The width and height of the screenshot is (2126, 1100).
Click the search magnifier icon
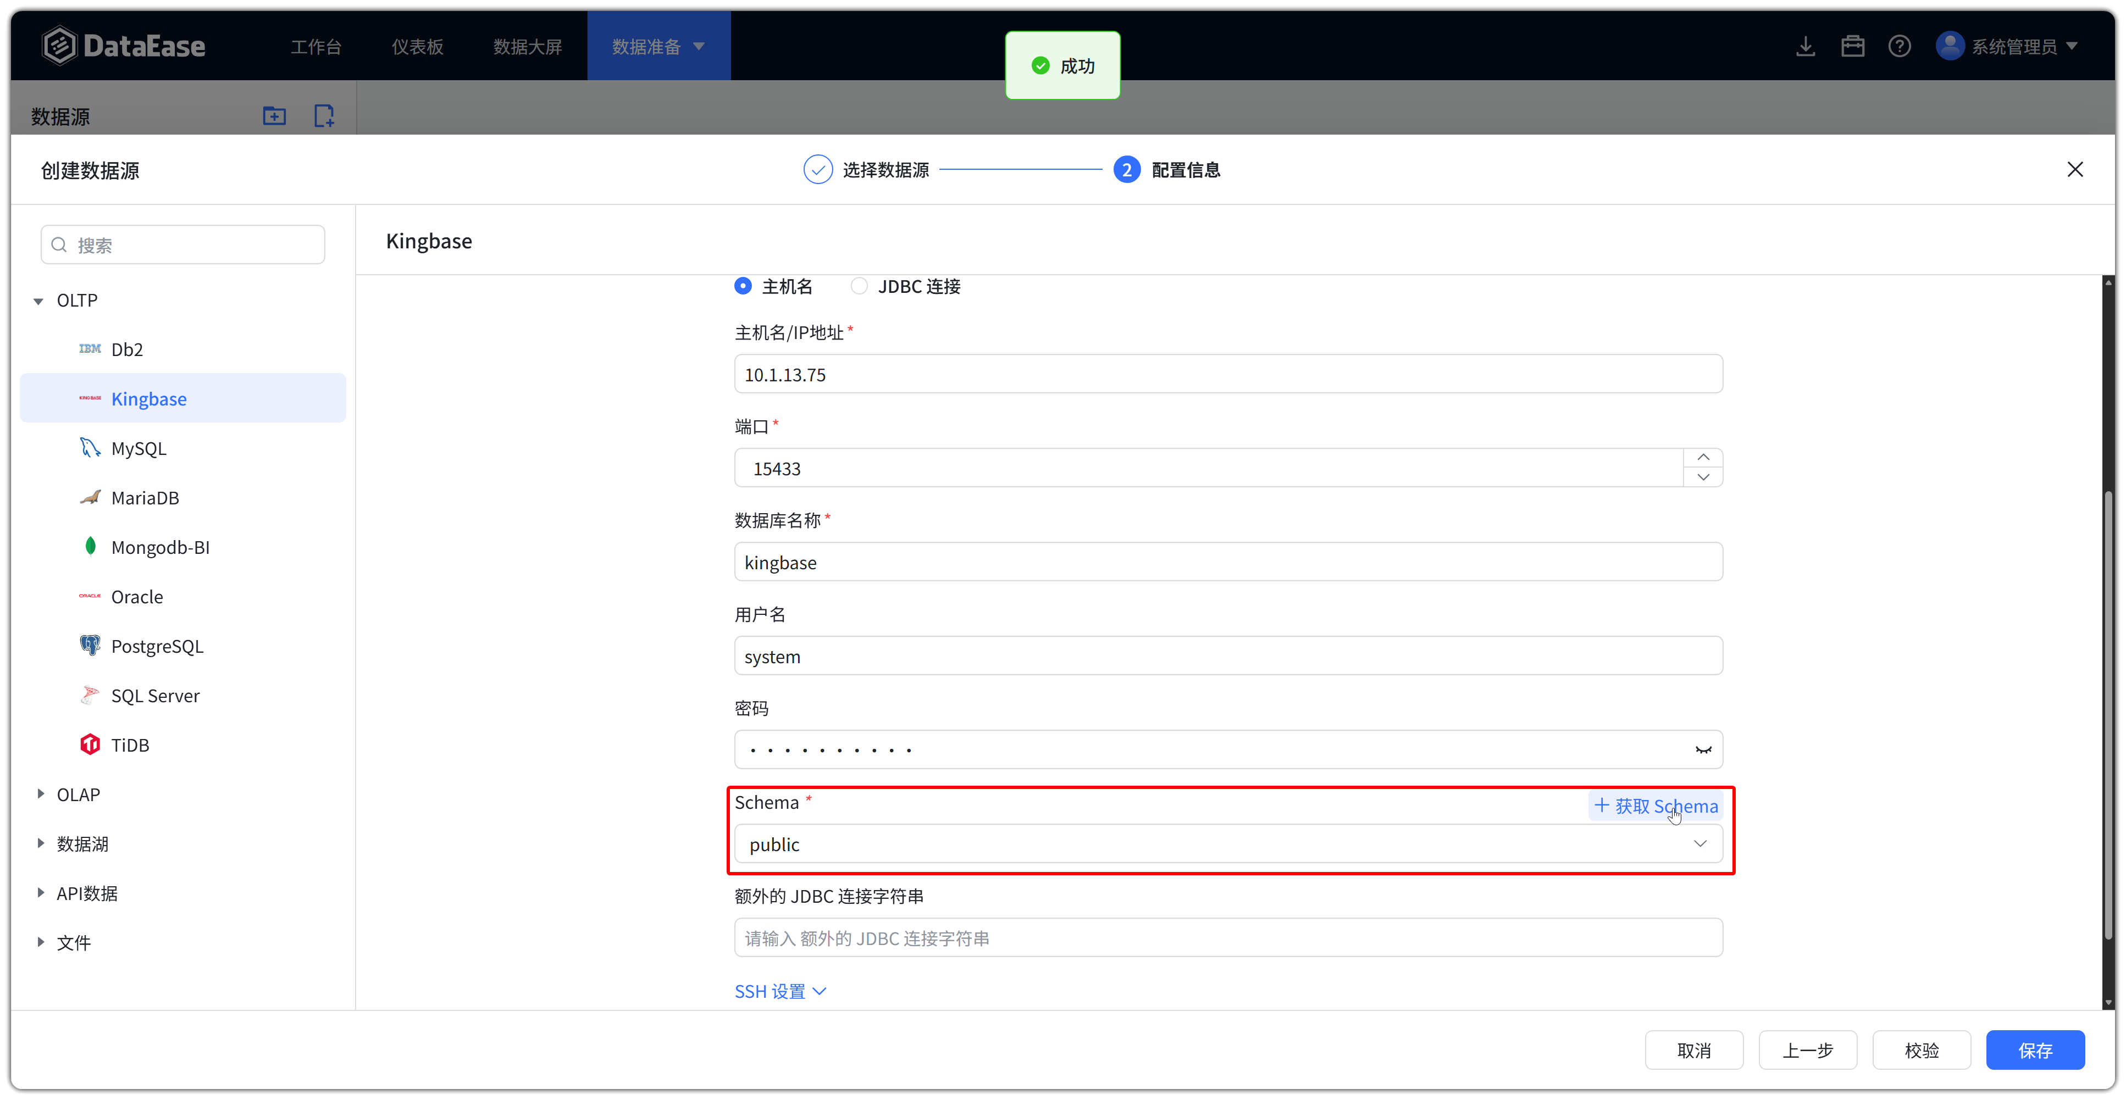[x=59, y=245]
